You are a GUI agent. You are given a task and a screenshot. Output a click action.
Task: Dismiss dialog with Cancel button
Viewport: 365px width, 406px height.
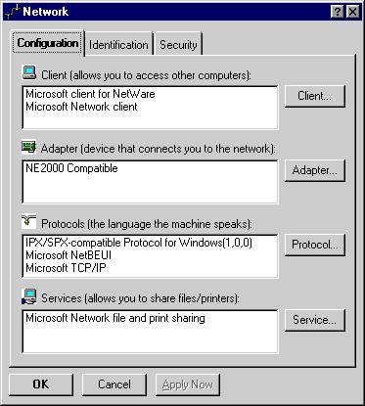click(x=114, y=384)
